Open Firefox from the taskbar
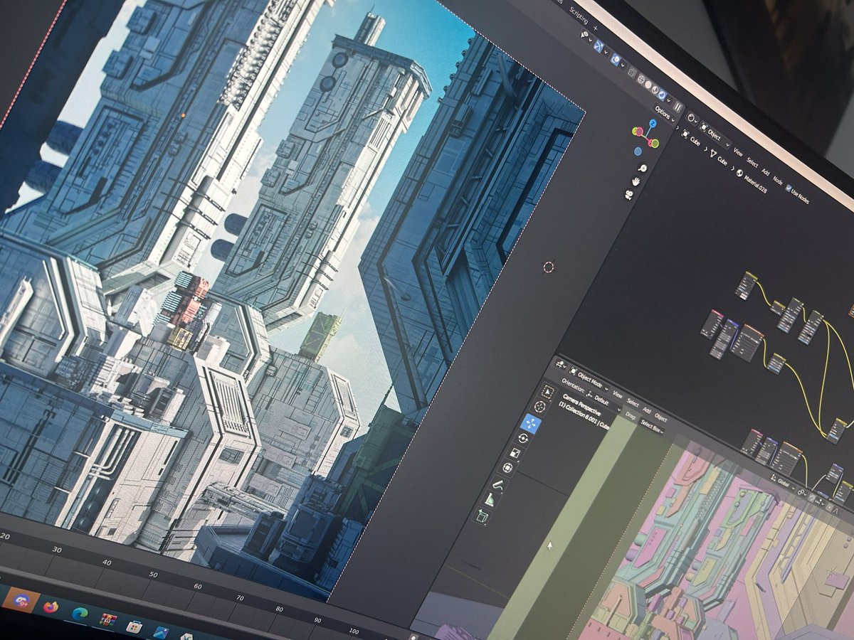Screen dimensions: 854x640 point(51,607)
